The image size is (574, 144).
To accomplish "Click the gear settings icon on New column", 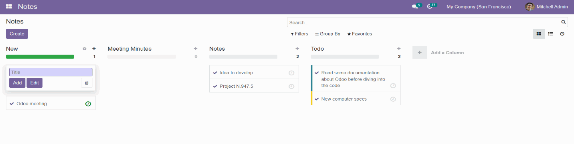I will pos(84,49).
